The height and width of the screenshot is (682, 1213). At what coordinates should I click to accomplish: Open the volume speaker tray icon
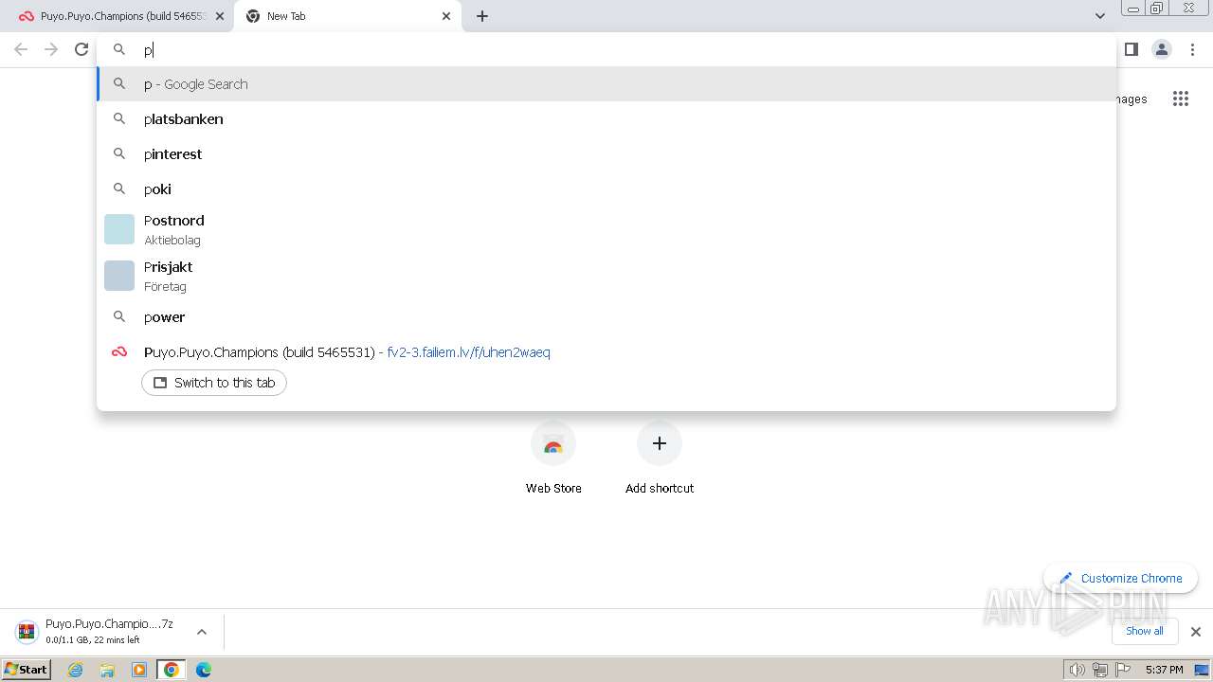pyautogui.click(x=1077, y=670)
